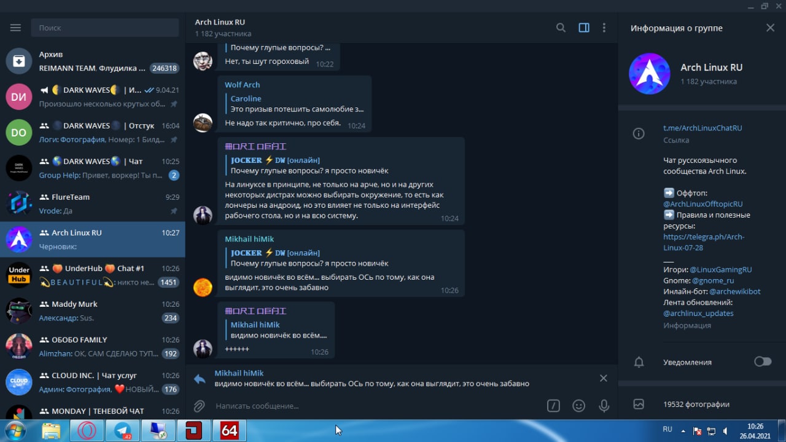Open the DARK WAVES channel dated 9.04.21

tap(93, 97)
